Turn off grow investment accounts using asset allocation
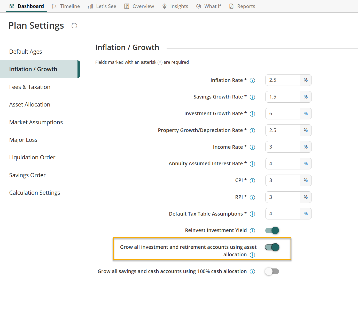 pyautogui.click(x=272, y=247)
